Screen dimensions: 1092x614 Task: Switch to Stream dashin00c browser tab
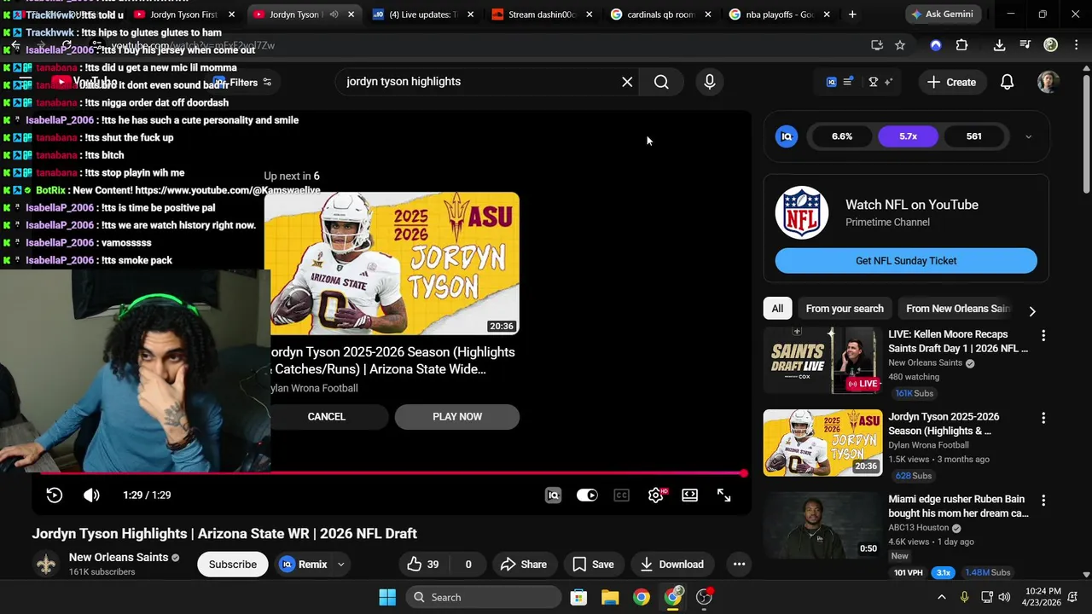click(543, 14)
